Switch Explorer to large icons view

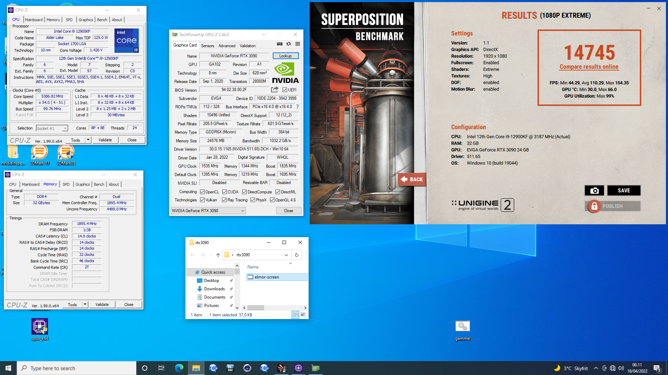[x=303, y=315]
